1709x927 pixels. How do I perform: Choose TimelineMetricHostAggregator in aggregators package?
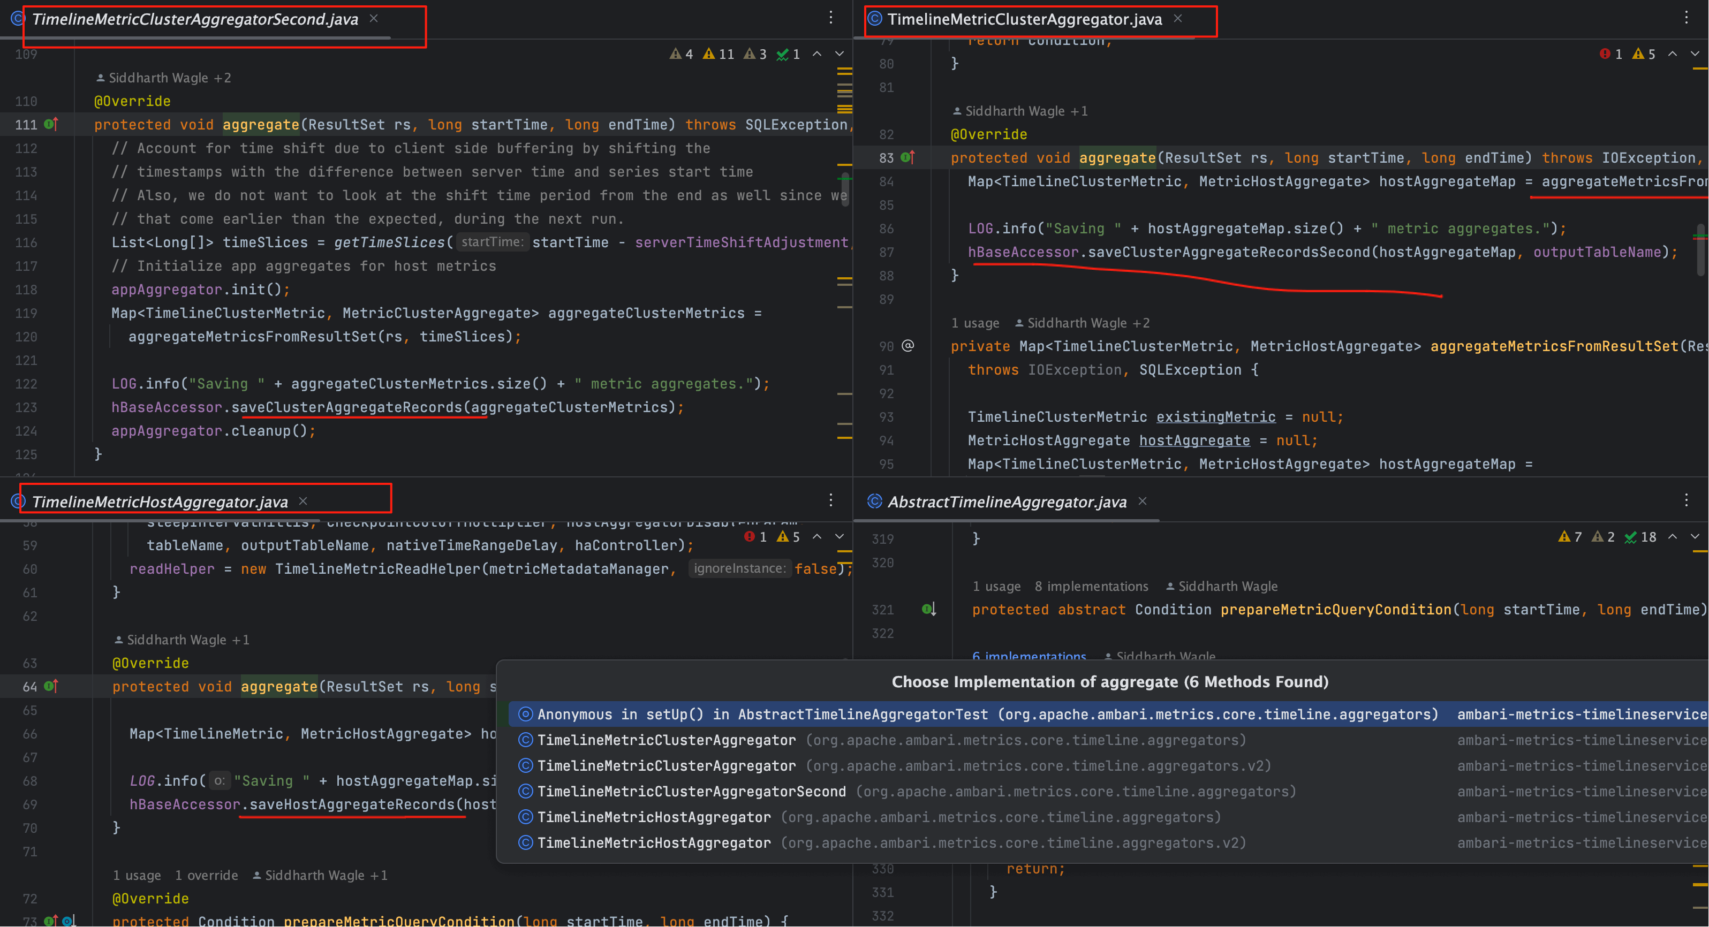click(1108, 817)
